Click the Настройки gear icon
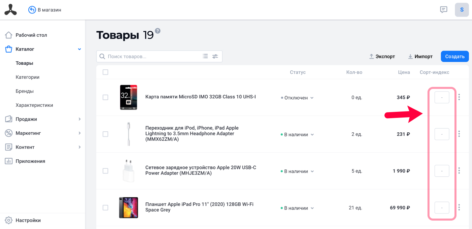Viewport: 472px width, 229px height. pyautogui.click(x=9, y=220)
